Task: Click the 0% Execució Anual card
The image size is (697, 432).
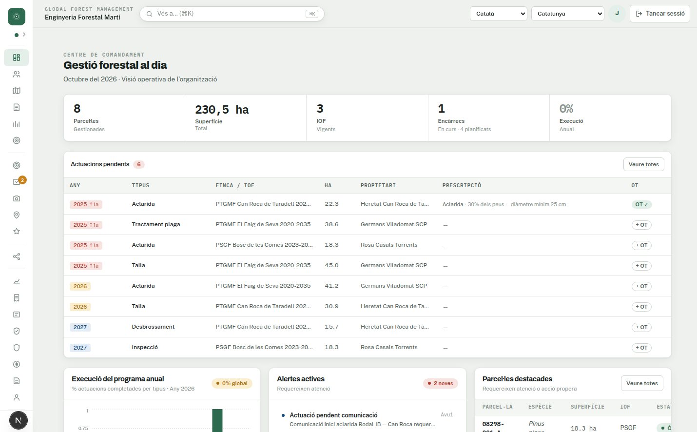Action: click(x=610, y=118)
